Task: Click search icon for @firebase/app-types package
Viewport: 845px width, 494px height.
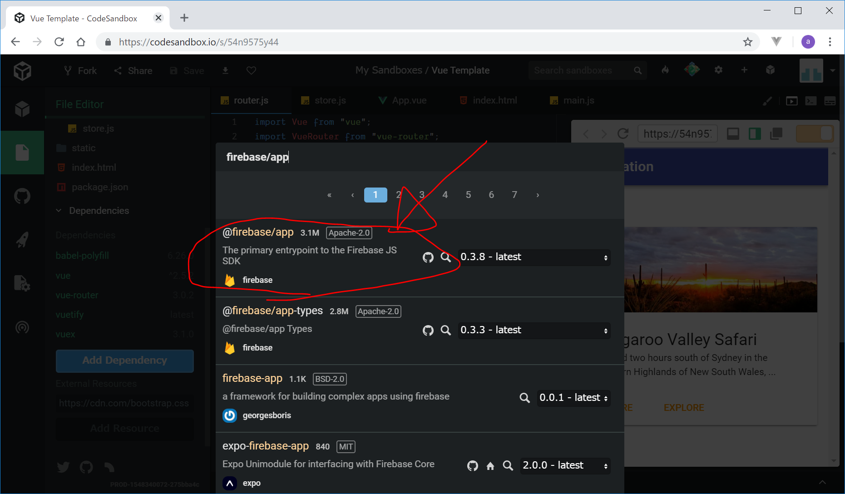Action: (446, 330)
